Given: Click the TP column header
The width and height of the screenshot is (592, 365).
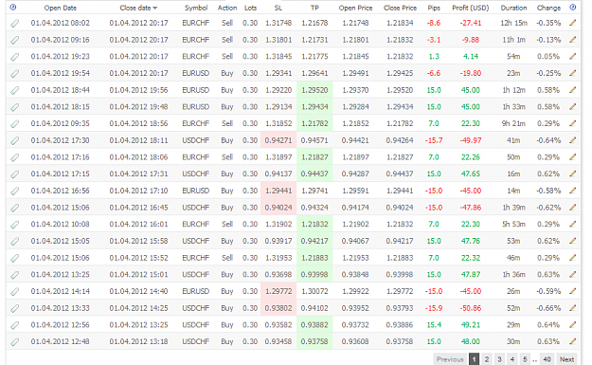Looking at the screenshot, I should [314, 8].
